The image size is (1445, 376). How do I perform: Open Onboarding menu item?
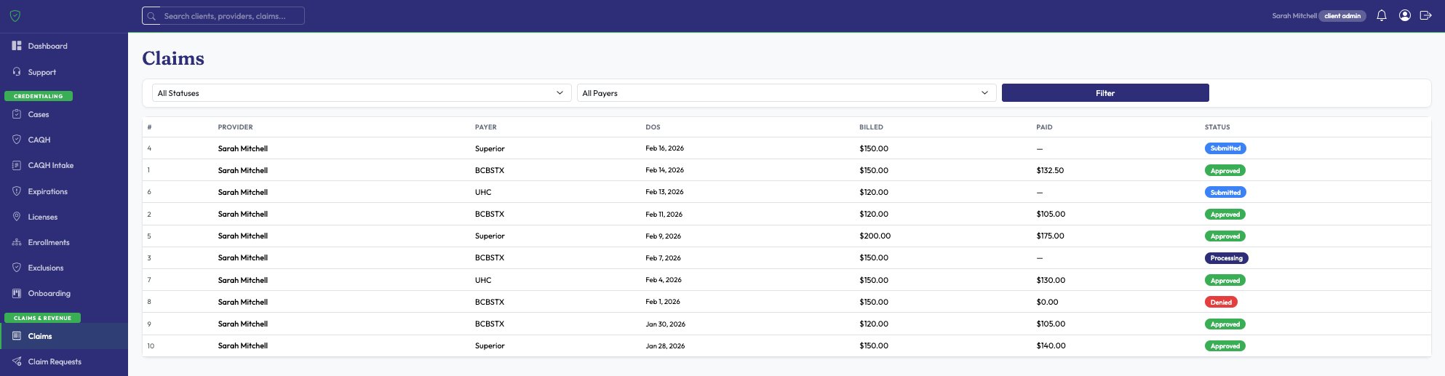[64, 293]
